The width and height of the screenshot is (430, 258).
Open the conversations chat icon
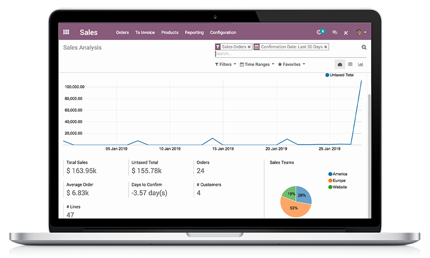(x=334, y=32)
